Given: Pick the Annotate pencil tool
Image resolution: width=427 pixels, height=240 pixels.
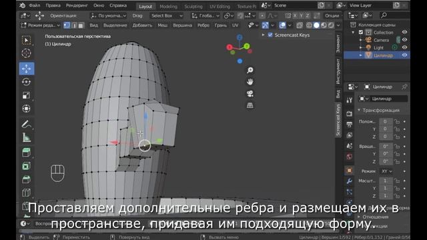Looking at the screenshot, I should 27,124.
